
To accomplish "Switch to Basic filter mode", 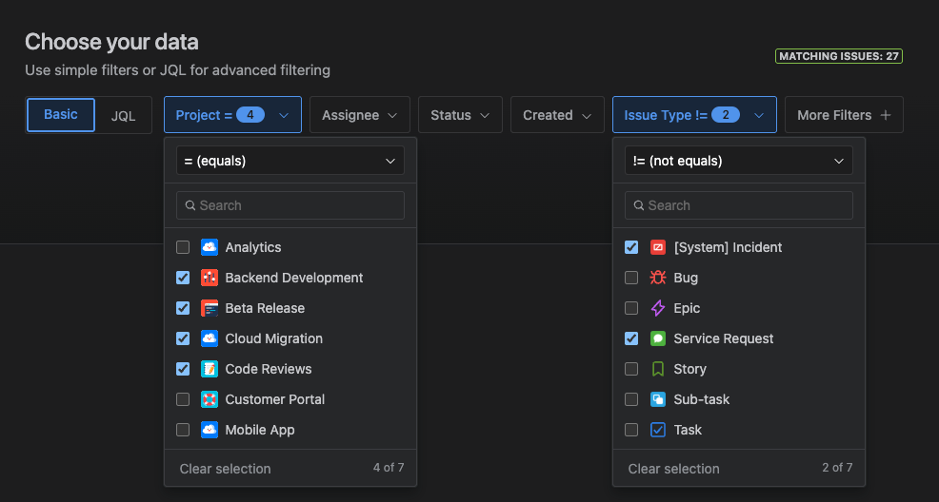I will [x=61, y=115].
